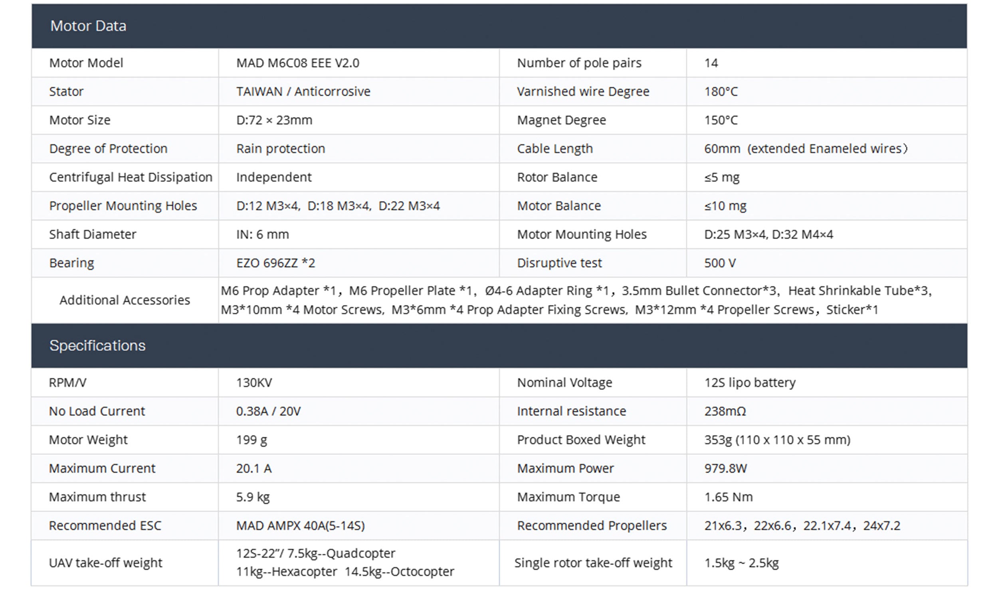Click the Varnished wire Degree label
The width and height of the screenshot is (998, 602).
[583, 91]
